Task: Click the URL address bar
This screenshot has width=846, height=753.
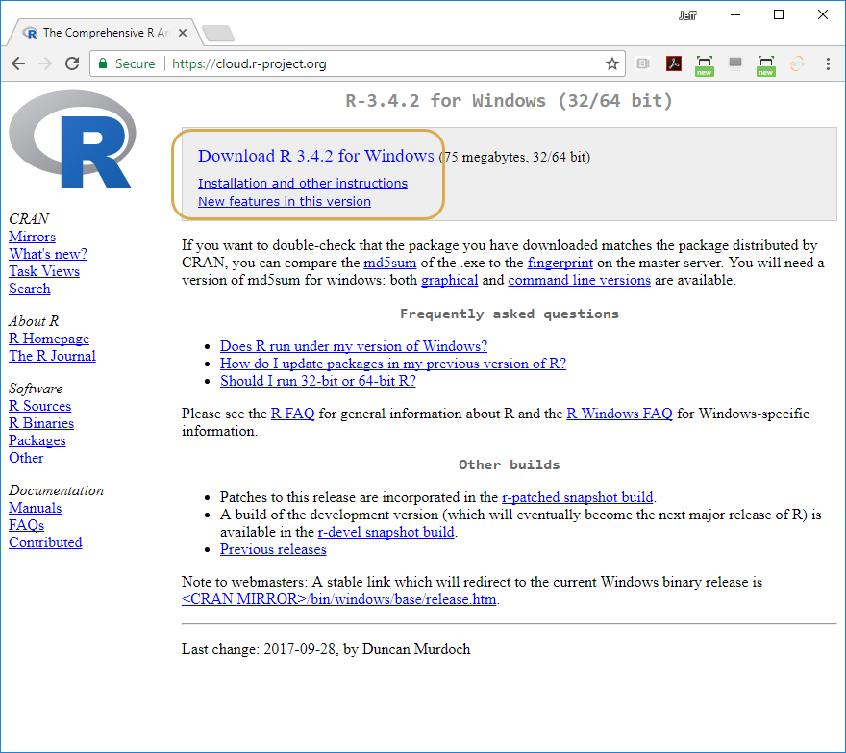Action: [x=385, y=63]
